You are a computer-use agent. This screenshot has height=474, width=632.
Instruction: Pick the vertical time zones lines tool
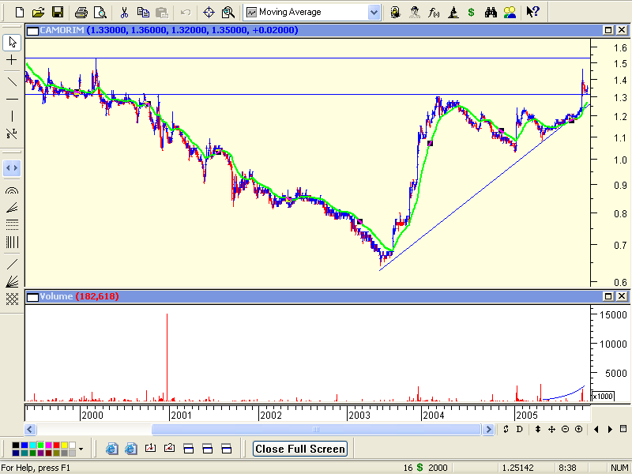coord(12,243)
